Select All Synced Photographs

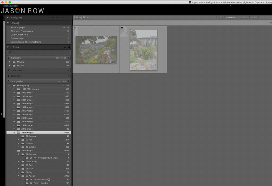coord(39,31)
